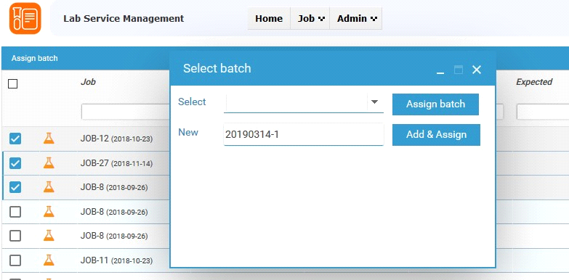Image resolution: width=569 pixels, height=280 pixels.
Task: Open the Select batch dropdown arrow
Action: click(x=375, y=102)
